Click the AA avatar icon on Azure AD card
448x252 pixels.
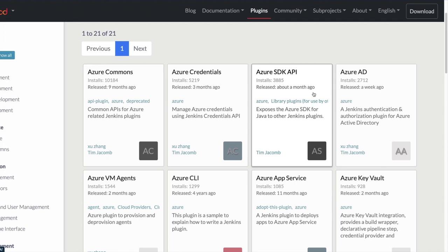click(x=401, y=151)
